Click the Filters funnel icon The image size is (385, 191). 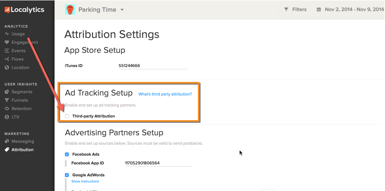[x=286, y=10]
